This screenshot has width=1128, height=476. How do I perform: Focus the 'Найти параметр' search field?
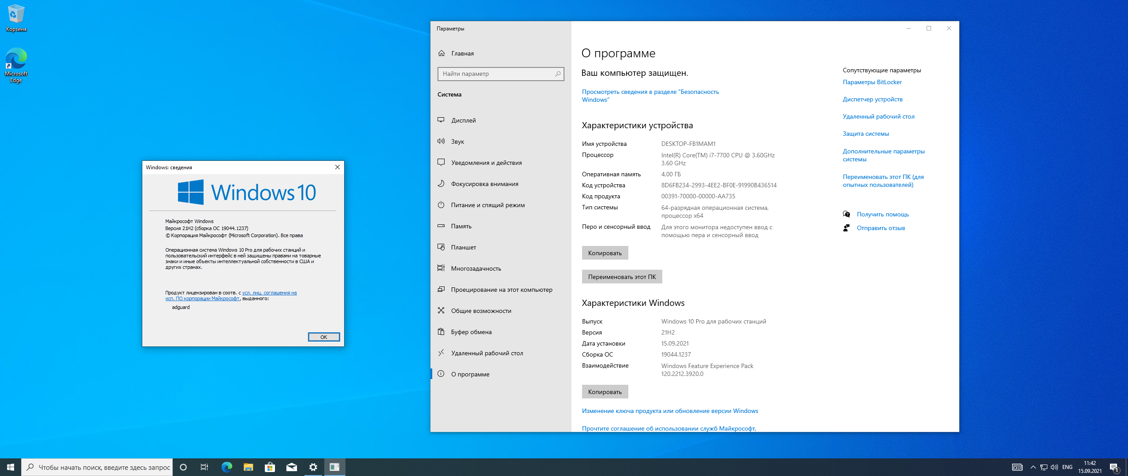pos(501,74)
